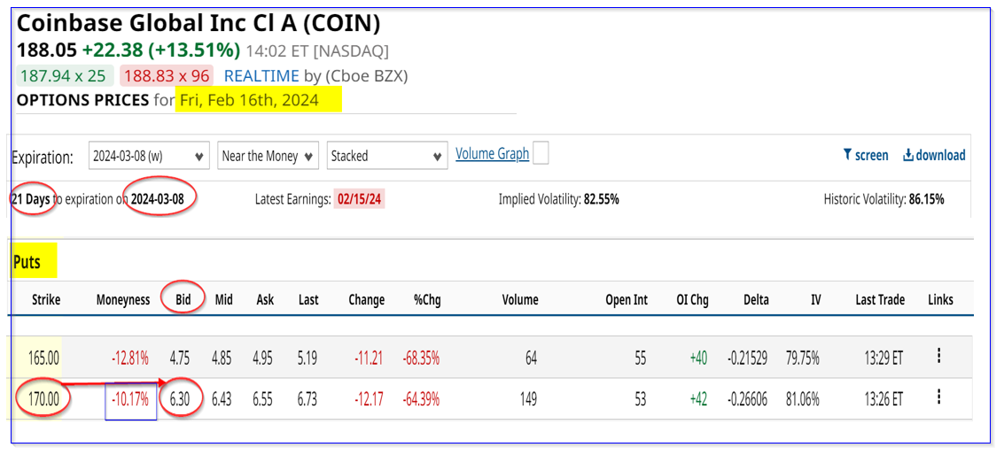Open the Stacked view dropdown

coord(386,156)
